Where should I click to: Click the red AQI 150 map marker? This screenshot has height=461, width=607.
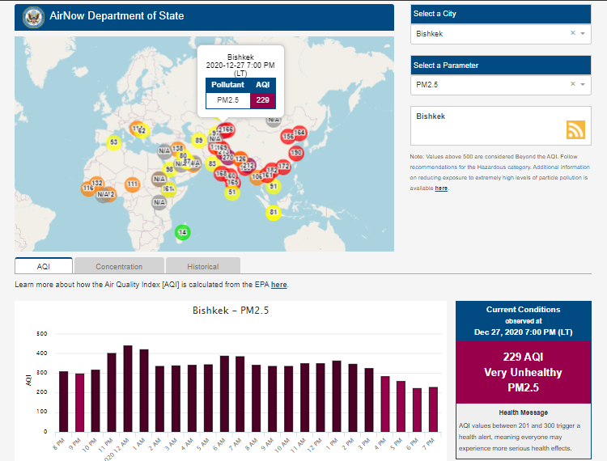tap(296, 152)
